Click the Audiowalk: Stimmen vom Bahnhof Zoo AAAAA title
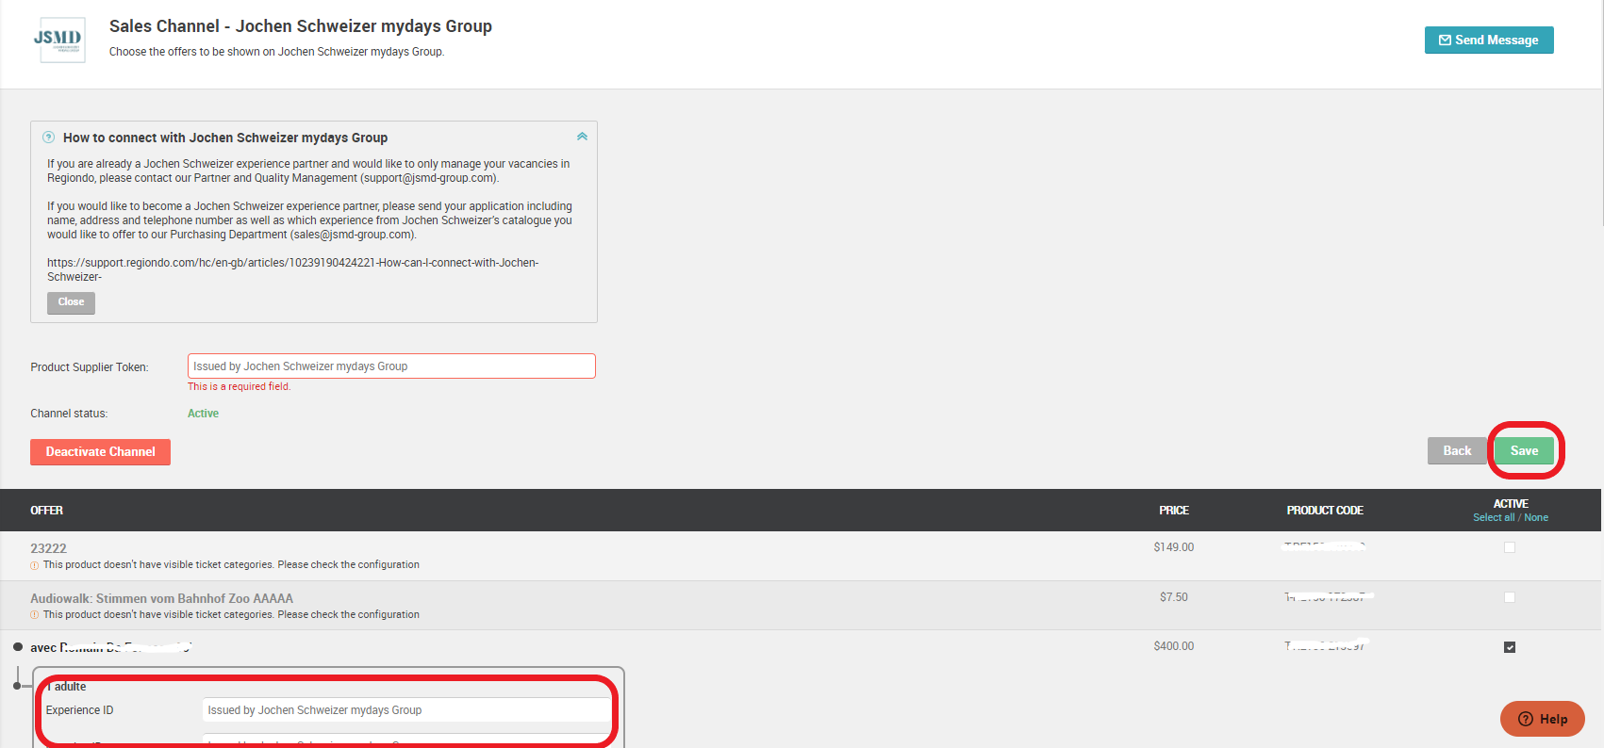Screen dimensions: 1604x748 (161, 598)
